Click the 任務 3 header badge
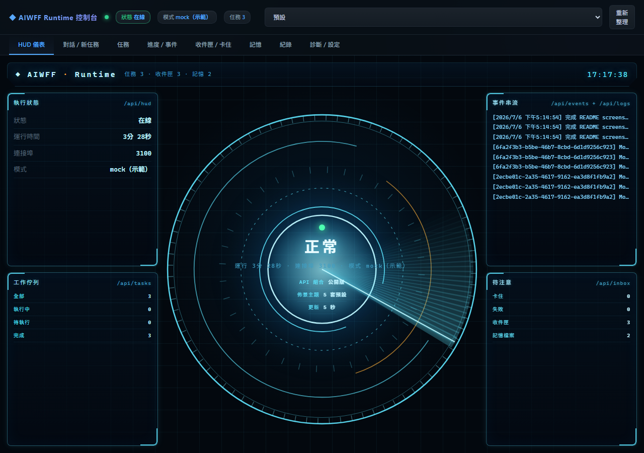The height and width of the screenshot is (453, 644). [x=237, y=17]
